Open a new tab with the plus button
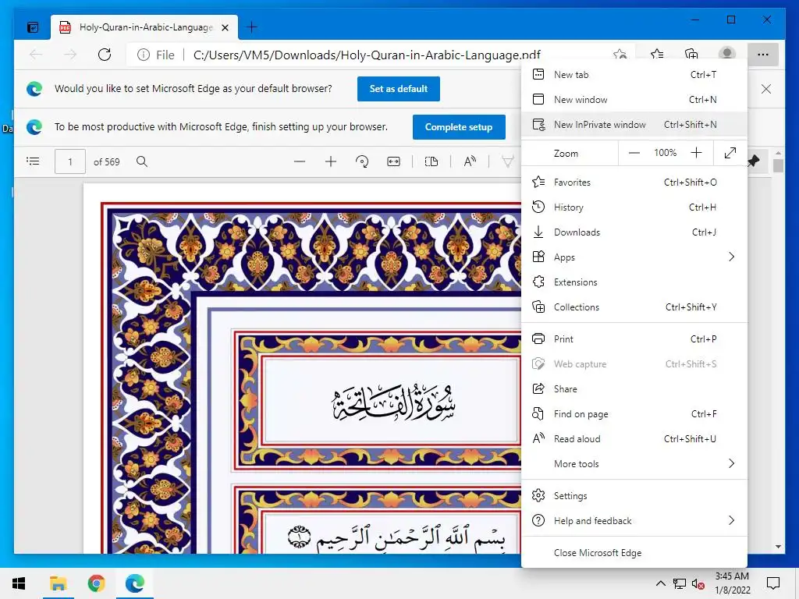Screen dimensions: 799x599 (x=252, y=27)
